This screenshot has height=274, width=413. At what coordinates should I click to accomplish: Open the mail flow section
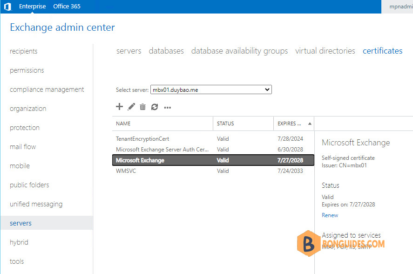click(x=23, y=147)
